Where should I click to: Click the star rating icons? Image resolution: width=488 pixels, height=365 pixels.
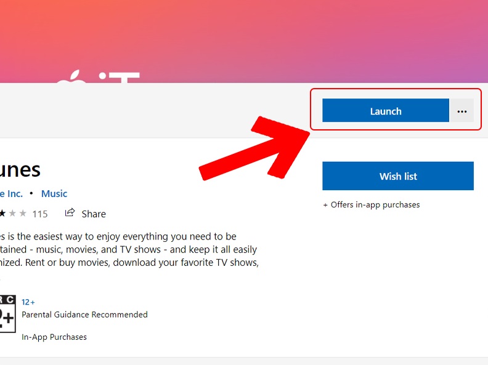pos(13,214)
